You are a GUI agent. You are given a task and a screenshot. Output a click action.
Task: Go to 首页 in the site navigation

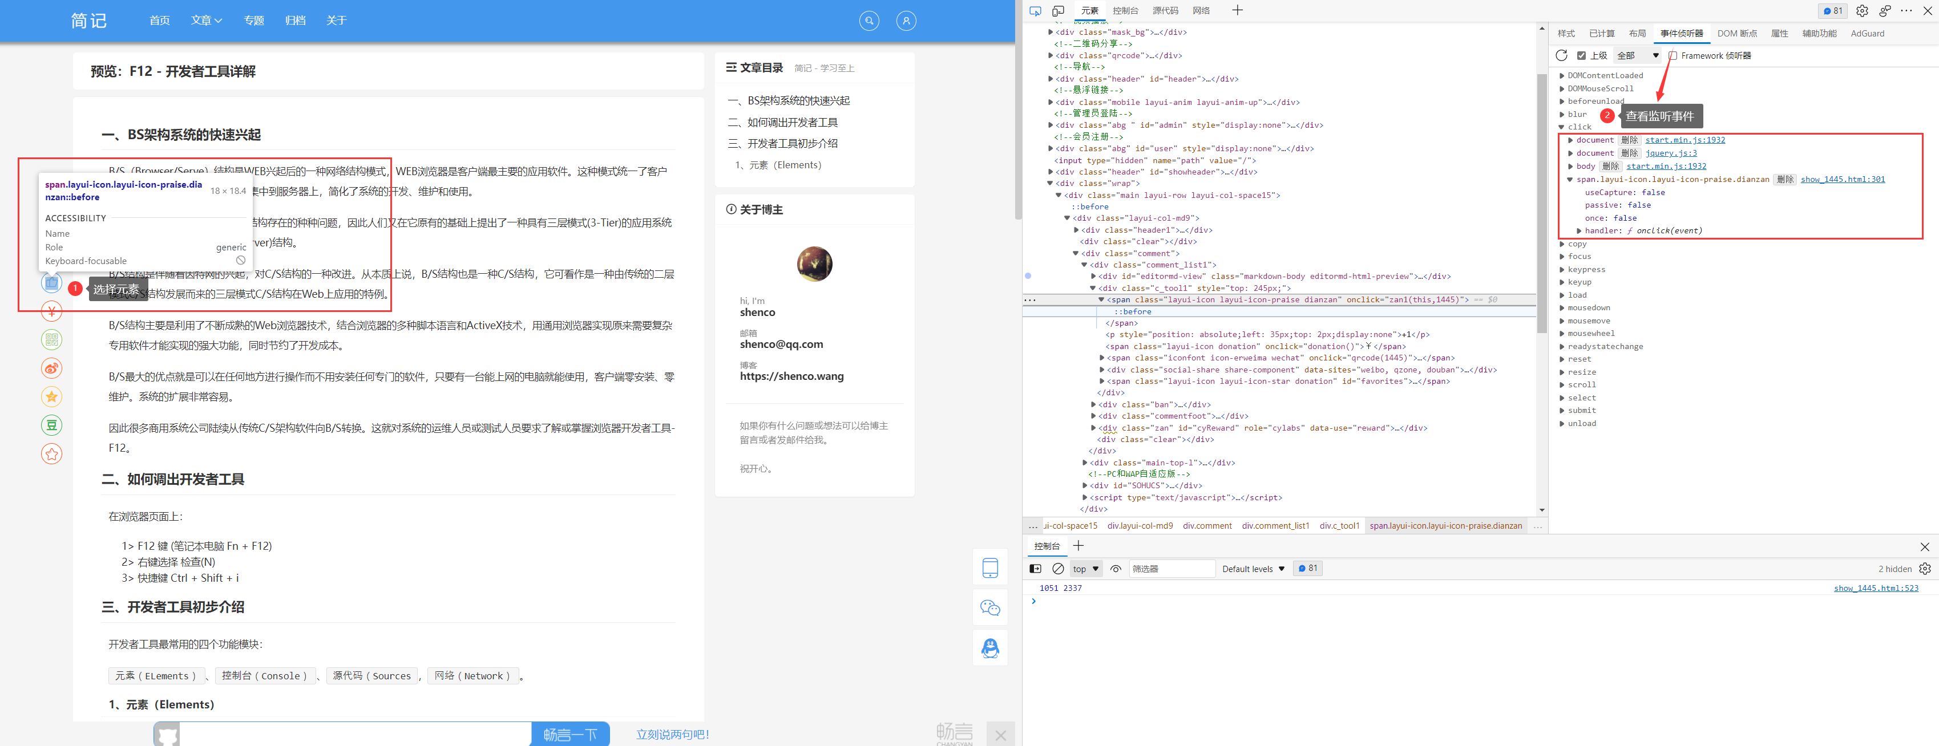click(x=160, y=21)
